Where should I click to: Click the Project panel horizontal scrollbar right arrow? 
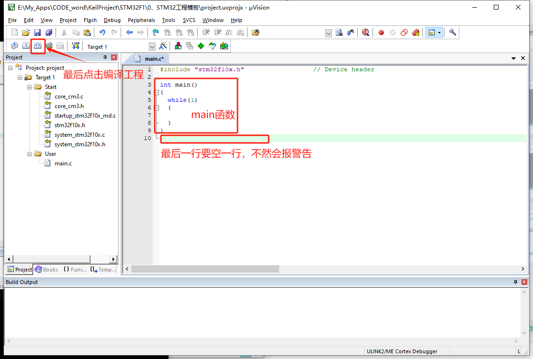point(113,259)
